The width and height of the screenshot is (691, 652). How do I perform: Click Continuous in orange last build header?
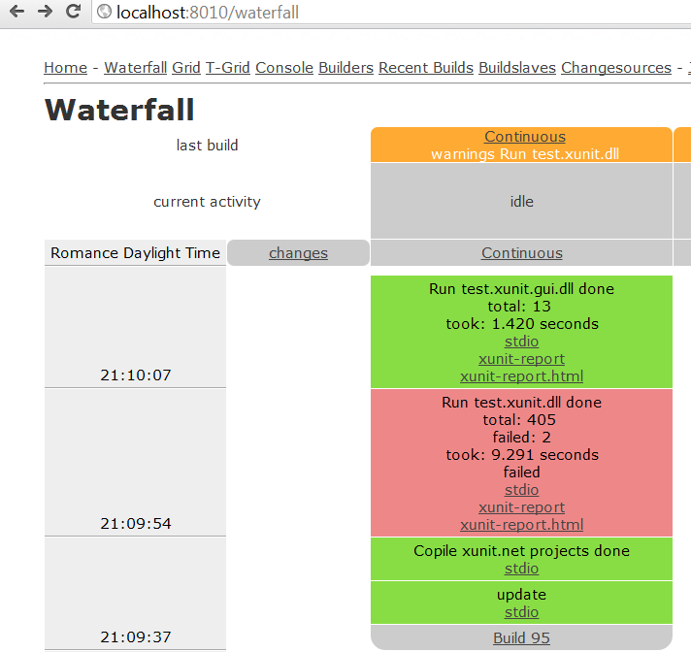(x=525, y=137)
